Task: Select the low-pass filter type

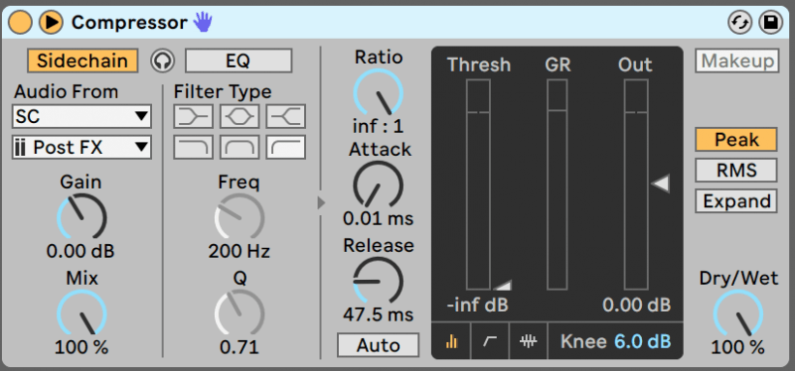Action: pyautogui.click(x=193, y=147)
